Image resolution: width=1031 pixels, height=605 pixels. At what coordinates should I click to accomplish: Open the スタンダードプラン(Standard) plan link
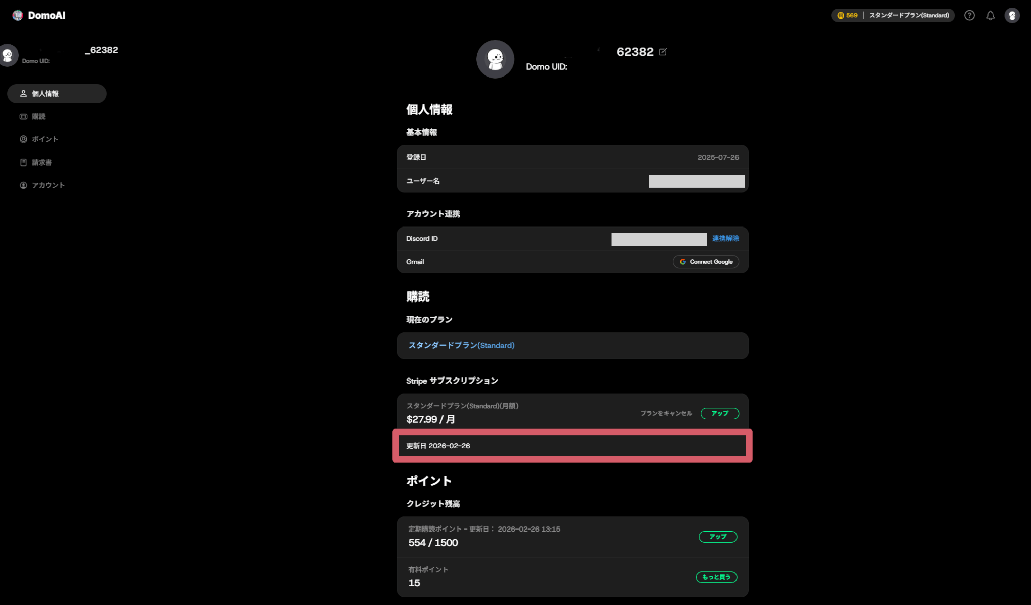click(x=462, y=345)
